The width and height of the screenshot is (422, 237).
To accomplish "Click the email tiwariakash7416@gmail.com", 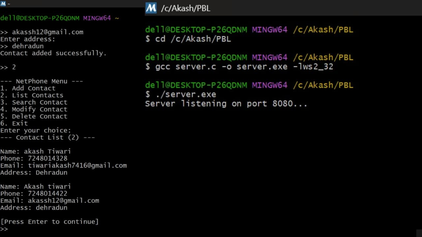I will 77,166.
